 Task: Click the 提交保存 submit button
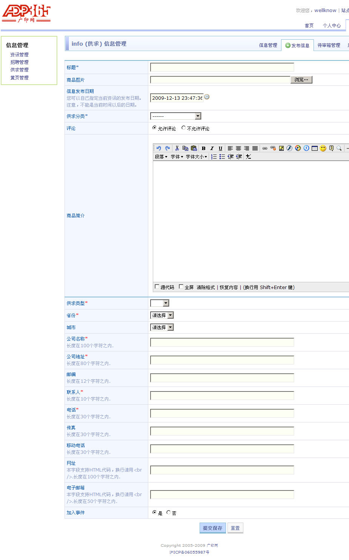click(x=212, y=528)
